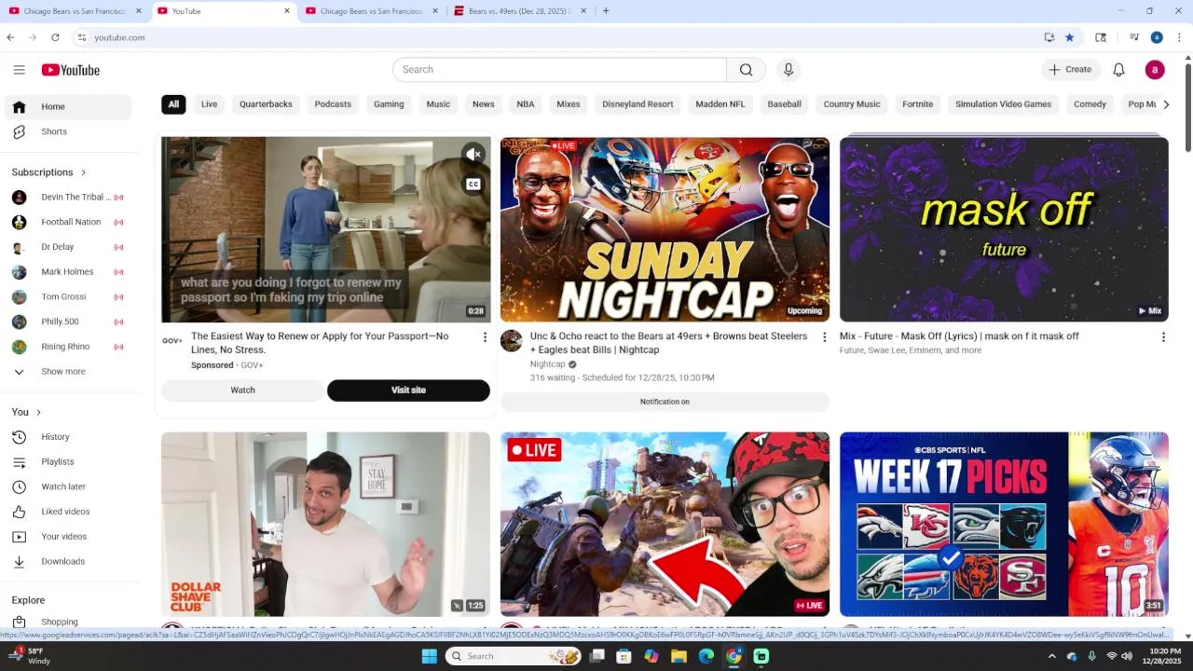Screen dimensions: 1193x671
Task: Open Chrome from the taskbar
Action: click(734, 656)
